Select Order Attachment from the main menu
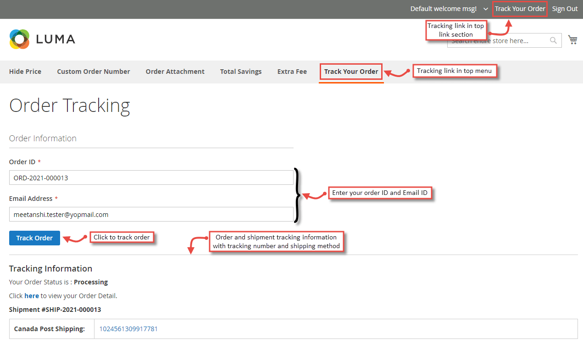The image size is (583, 344). [x=175, y=72]
